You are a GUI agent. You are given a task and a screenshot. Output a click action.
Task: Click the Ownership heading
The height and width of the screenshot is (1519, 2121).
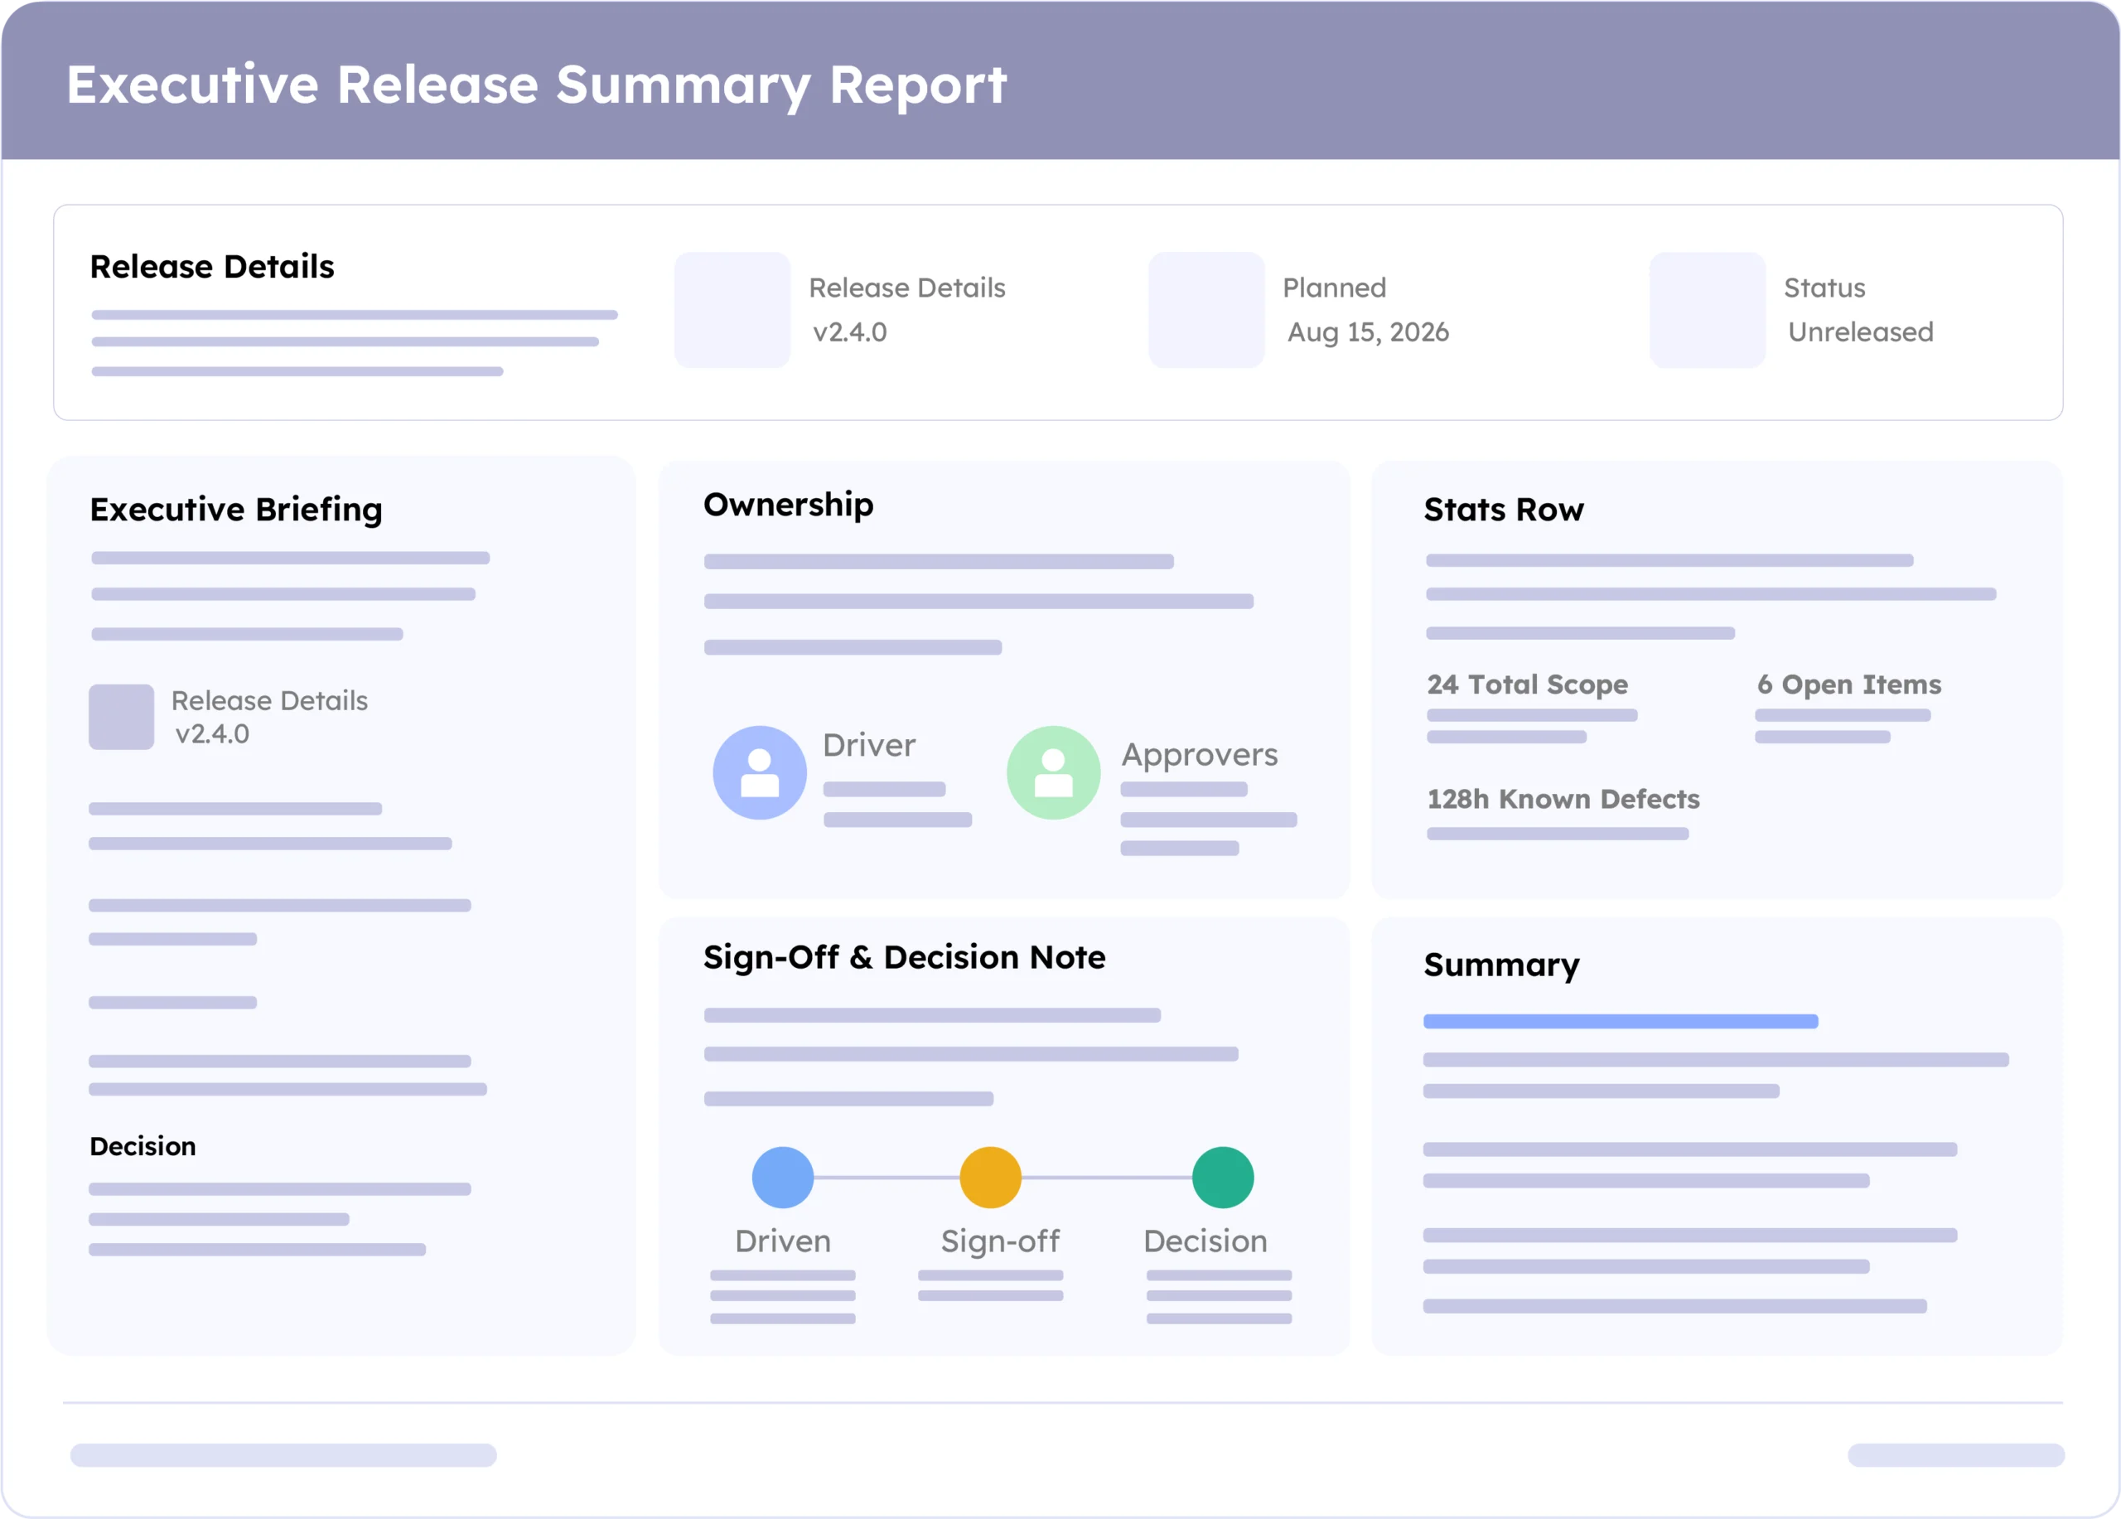(x=789, y=505)
